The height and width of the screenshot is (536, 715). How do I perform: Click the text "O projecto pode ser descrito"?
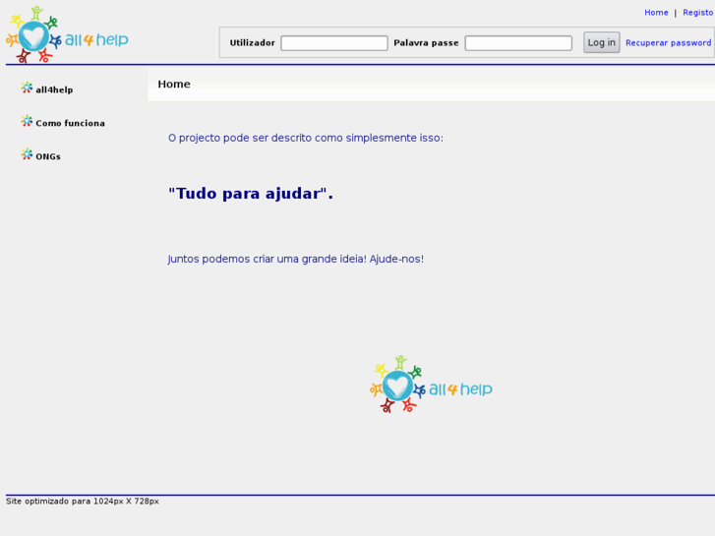point(240,138)
